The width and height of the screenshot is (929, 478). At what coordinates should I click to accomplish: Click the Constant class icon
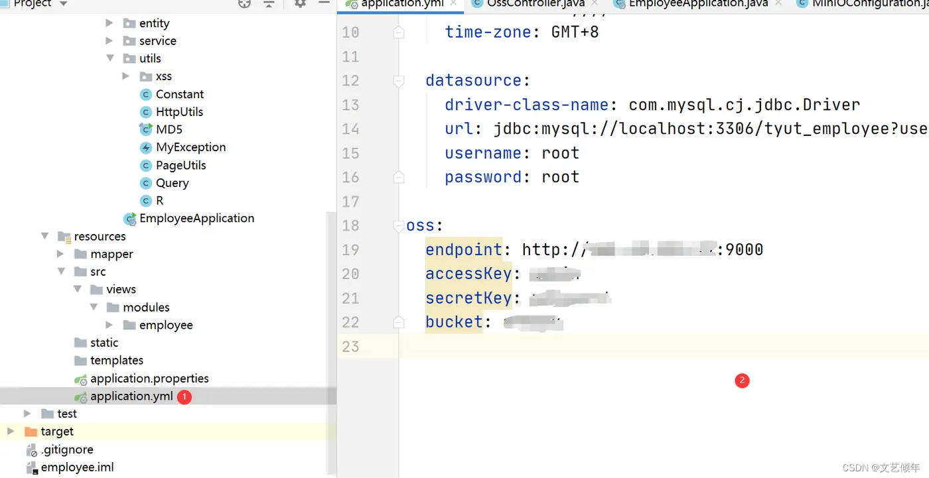click(146, 94)
